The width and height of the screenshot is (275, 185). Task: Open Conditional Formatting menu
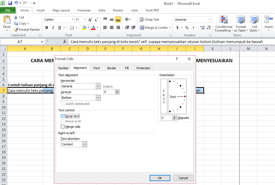click(x=224, y=24)
